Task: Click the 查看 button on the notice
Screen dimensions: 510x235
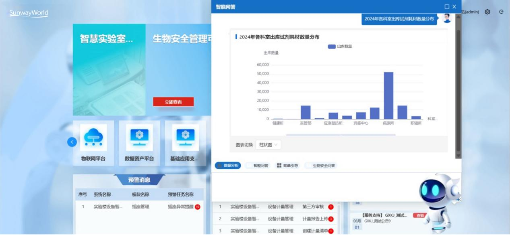Action: click(420, 215)
